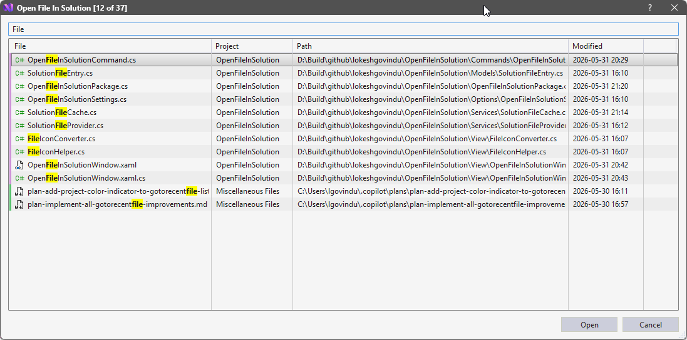Click OpenFileInSolution project cell in SolutionFileEntry.cs row
Screen dimensions: 687x340
pyautogui.click(x=247, y=73)
